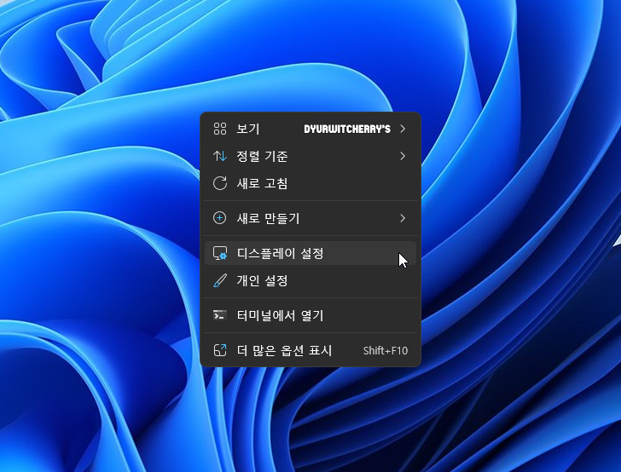Open the 새로 만들기 menu entry
Viewport: 621px width, 472px height.
pyautogui.click(x=310, y=218)
